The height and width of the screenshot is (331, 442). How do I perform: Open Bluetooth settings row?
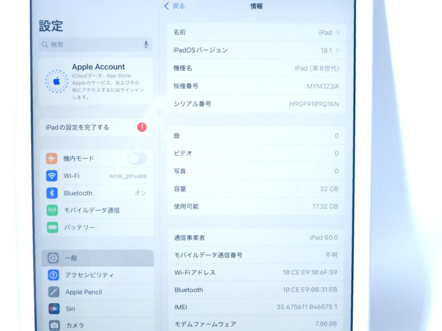pyautogui.click(x=97, y=193)
